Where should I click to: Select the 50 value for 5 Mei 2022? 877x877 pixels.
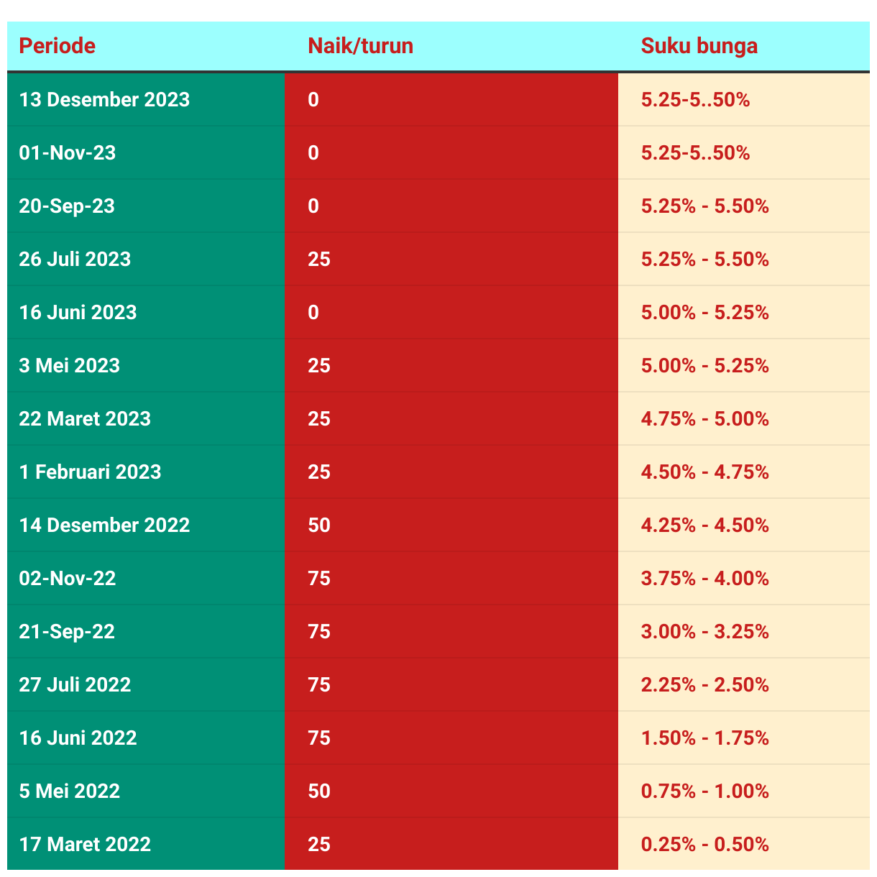318,791
